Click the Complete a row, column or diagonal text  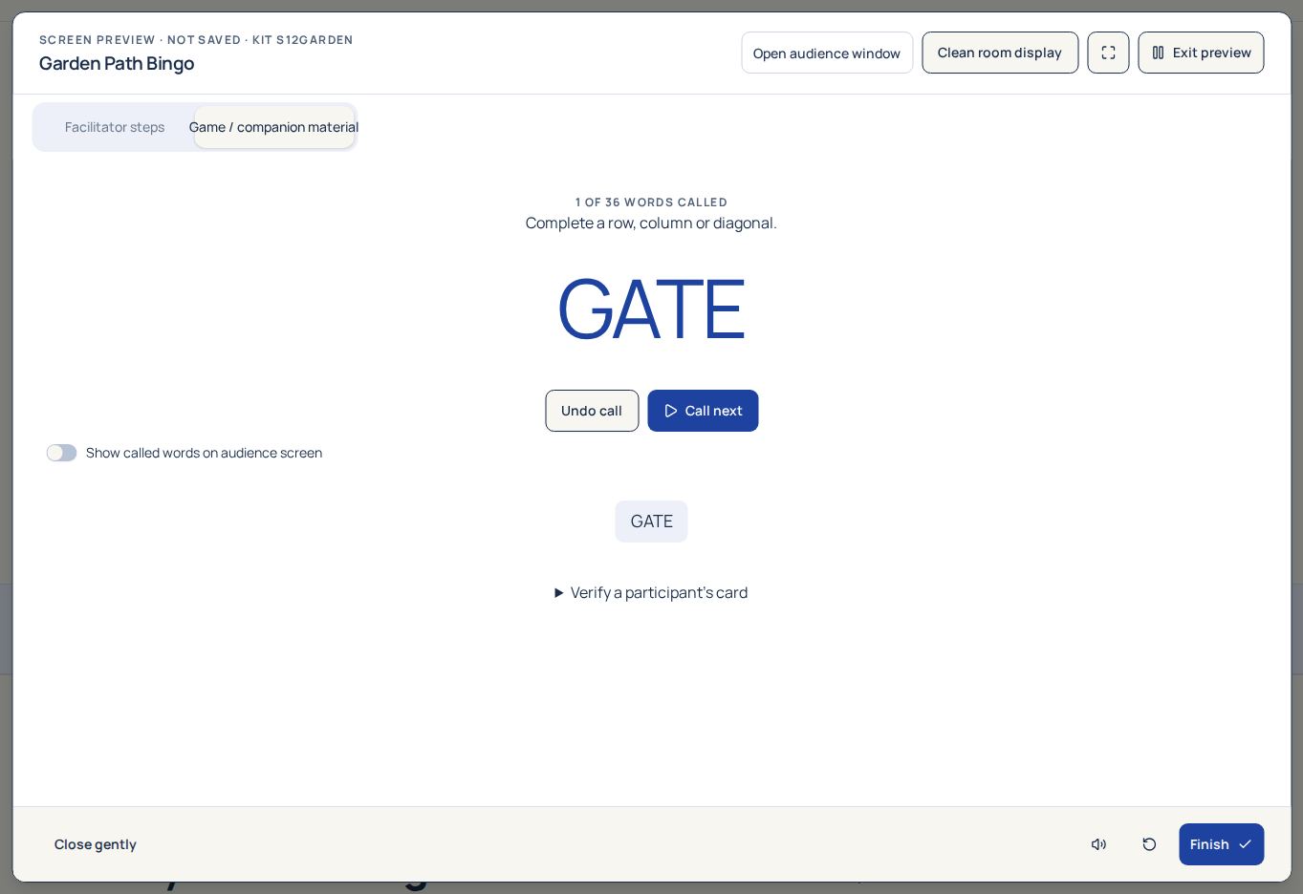tap(651, 223)
